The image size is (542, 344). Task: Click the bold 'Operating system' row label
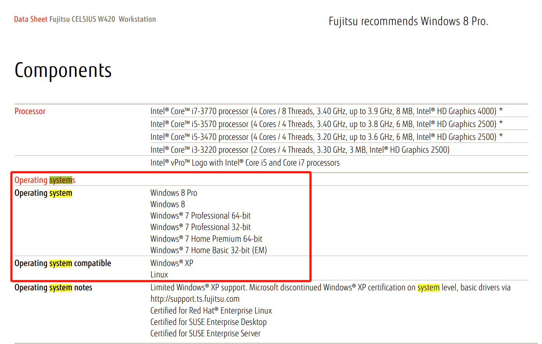pos(43,193)
